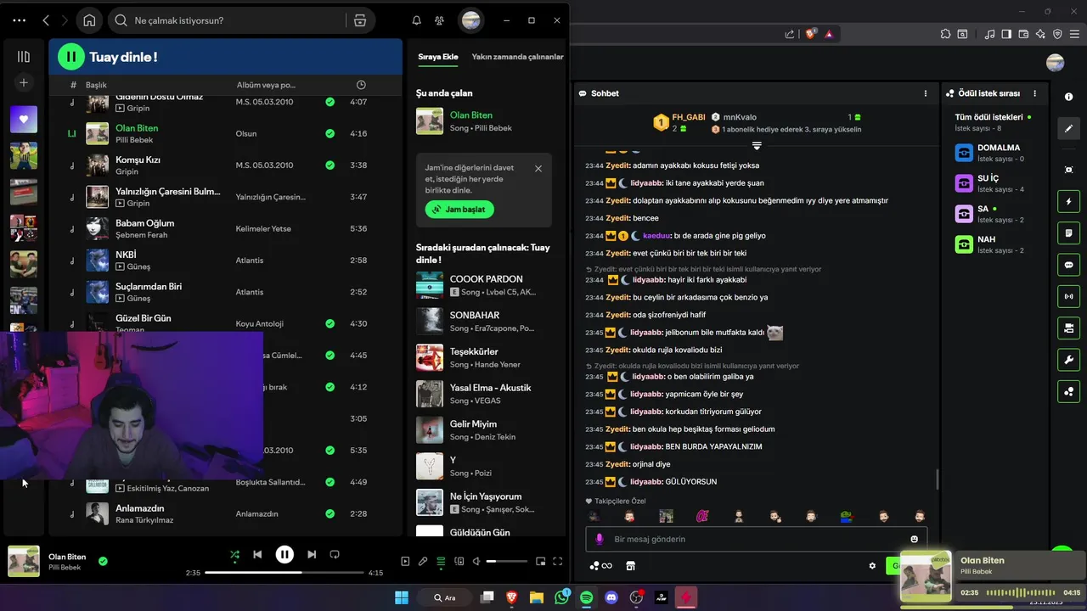
Task: Select Tüm ödül istekleri entry
Action: click(994, 122)
